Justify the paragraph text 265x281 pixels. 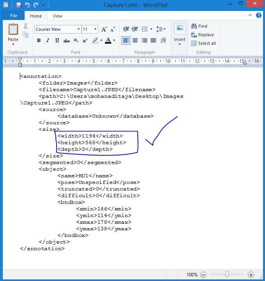tap(153, 40)
